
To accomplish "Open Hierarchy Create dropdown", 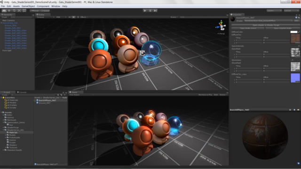I will tap(5, 17).
